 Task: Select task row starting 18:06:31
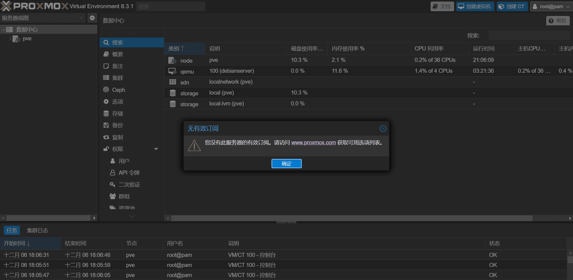(283, 255)
